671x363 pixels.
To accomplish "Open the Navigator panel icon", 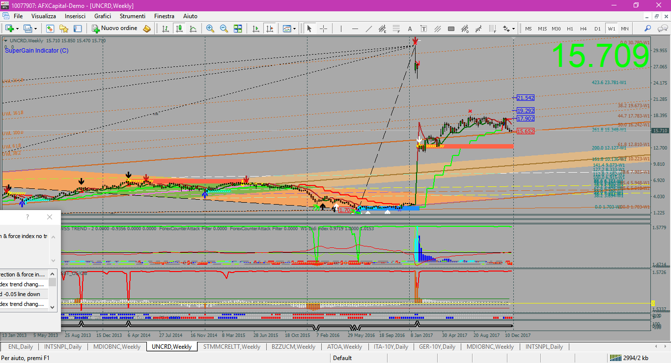I will 78,29.
